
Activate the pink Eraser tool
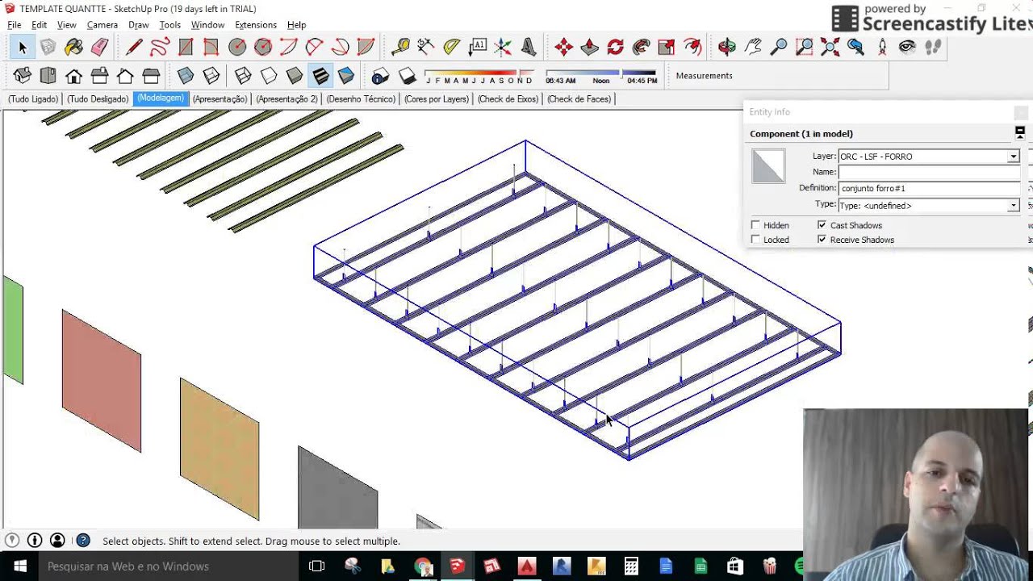[99, 48]
